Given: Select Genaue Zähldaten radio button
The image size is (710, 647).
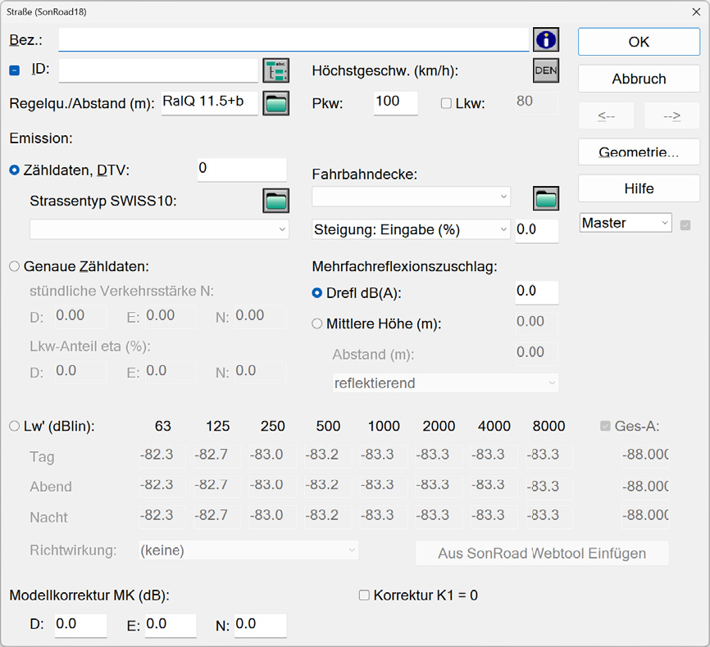Looking at the screenshot, I should click(15, 266).
